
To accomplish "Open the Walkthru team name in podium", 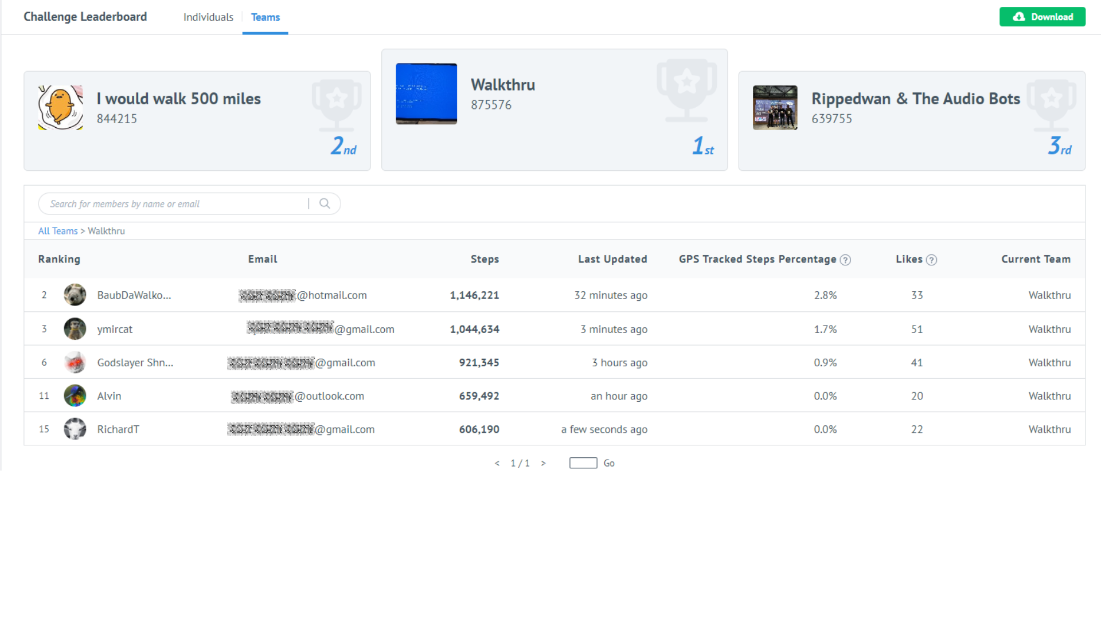I will [x=503, y=85].
